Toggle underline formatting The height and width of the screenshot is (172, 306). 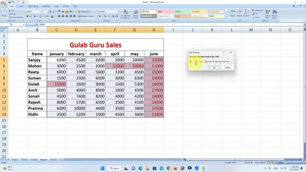tap(34, 16)
